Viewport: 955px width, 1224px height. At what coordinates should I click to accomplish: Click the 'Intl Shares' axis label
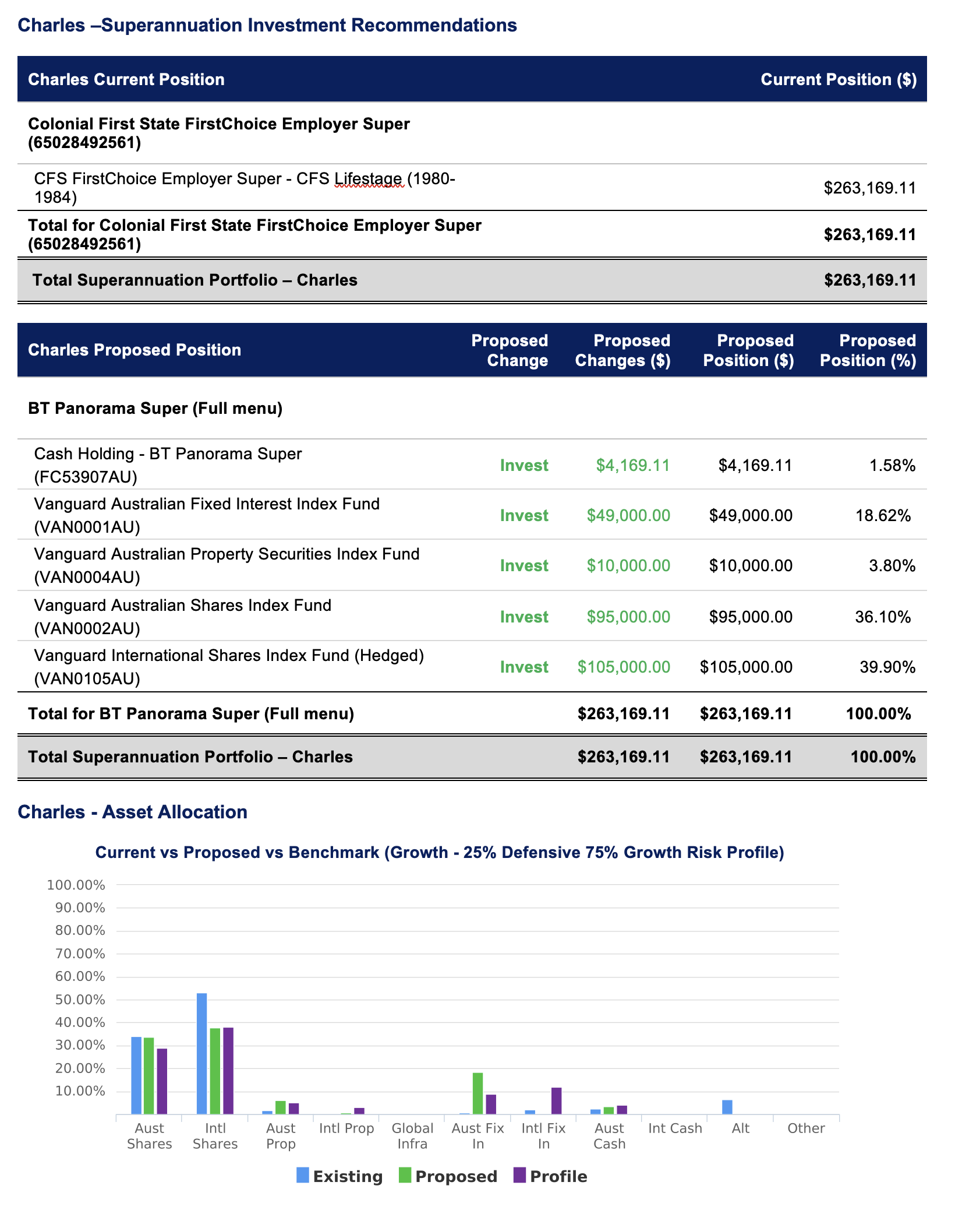coord(215,1136)
